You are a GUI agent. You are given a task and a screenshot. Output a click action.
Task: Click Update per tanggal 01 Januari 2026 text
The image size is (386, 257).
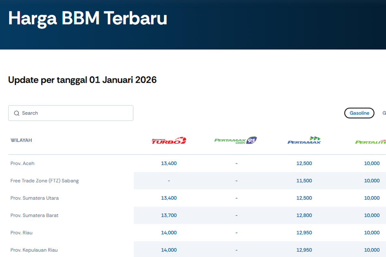(x=82, y=80)
